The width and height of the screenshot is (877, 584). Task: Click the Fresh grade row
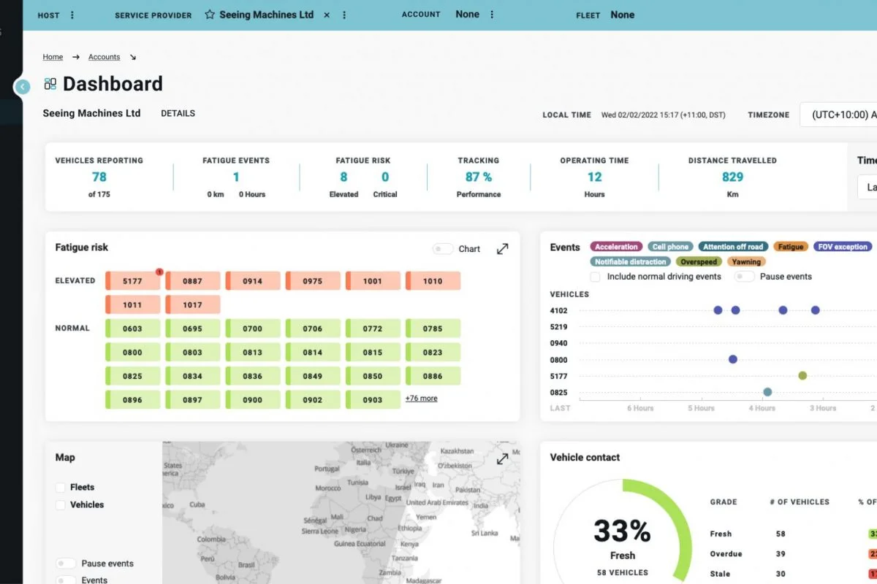click(x=793, y=534)
